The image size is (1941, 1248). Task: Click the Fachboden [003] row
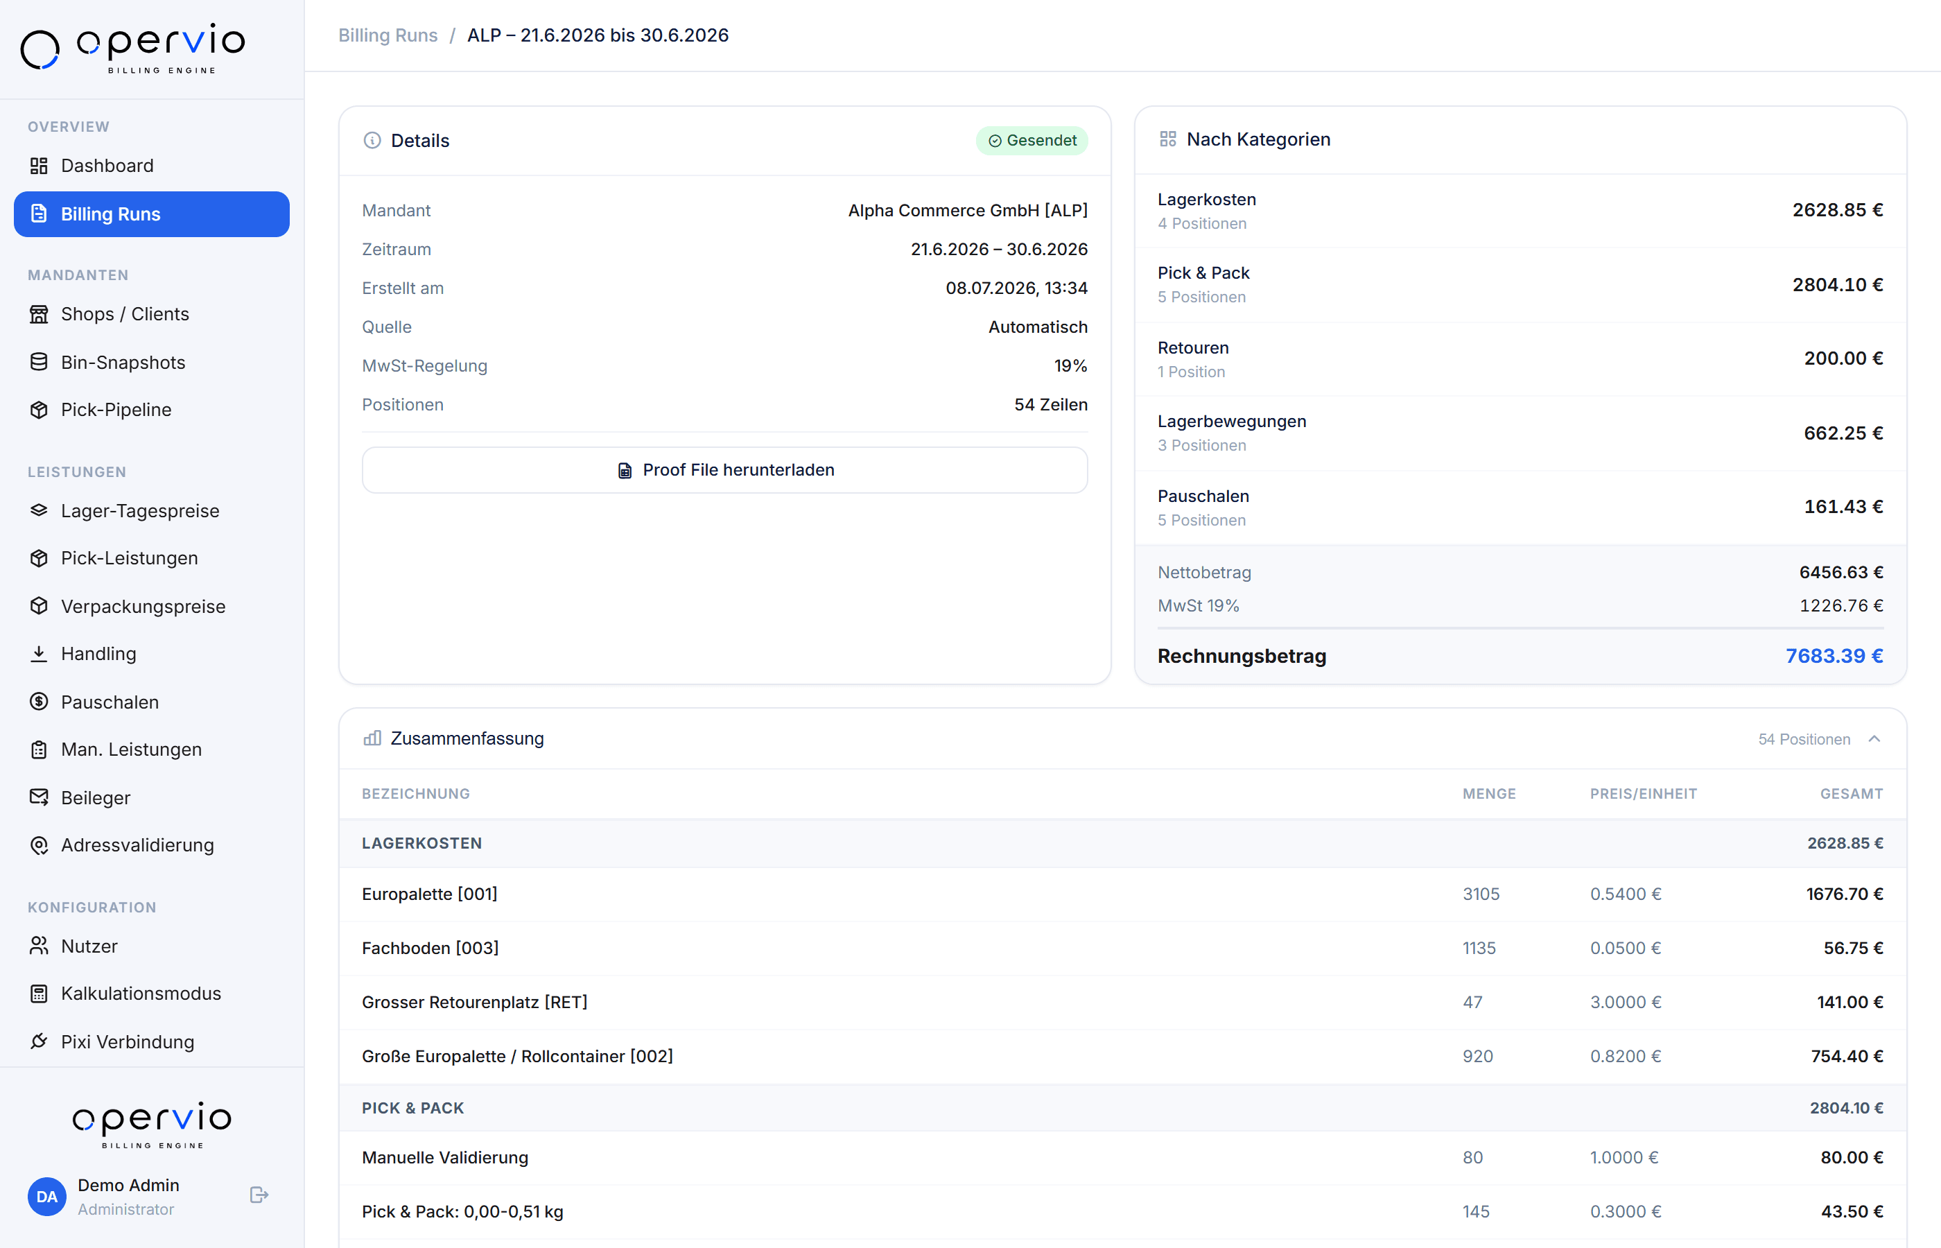tap(1122, 948)
